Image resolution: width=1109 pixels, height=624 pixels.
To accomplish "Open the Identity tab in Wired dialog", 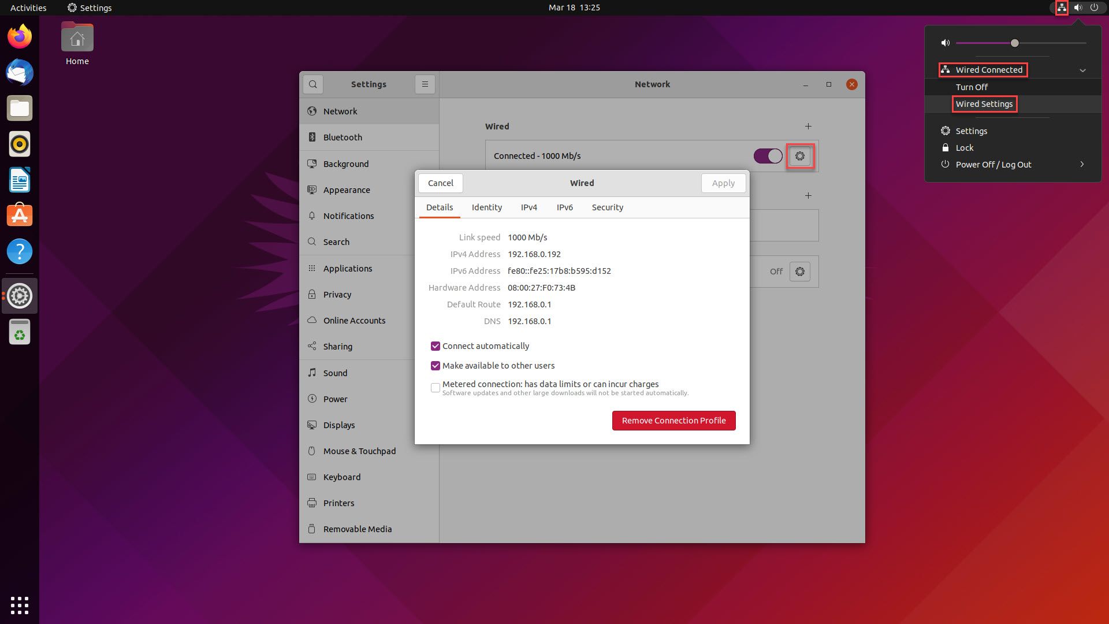I will [486, 207].
